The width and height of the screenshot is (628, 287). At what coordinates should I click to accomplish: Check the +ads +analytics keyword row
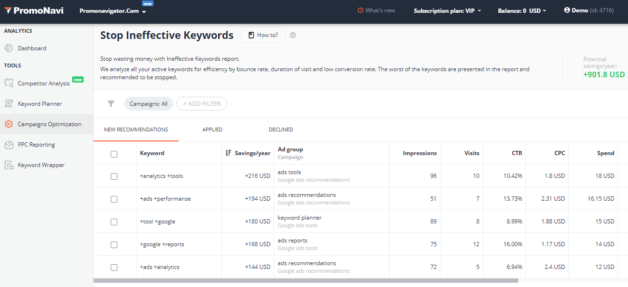114,267
